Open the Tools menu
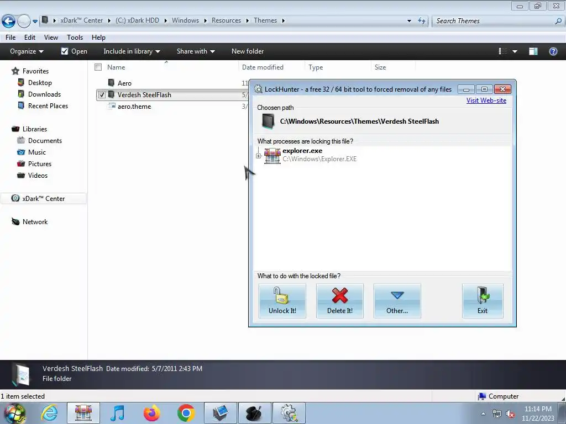Image resolution: width=566 pixels, height=424 pixels. pos(75,38)
